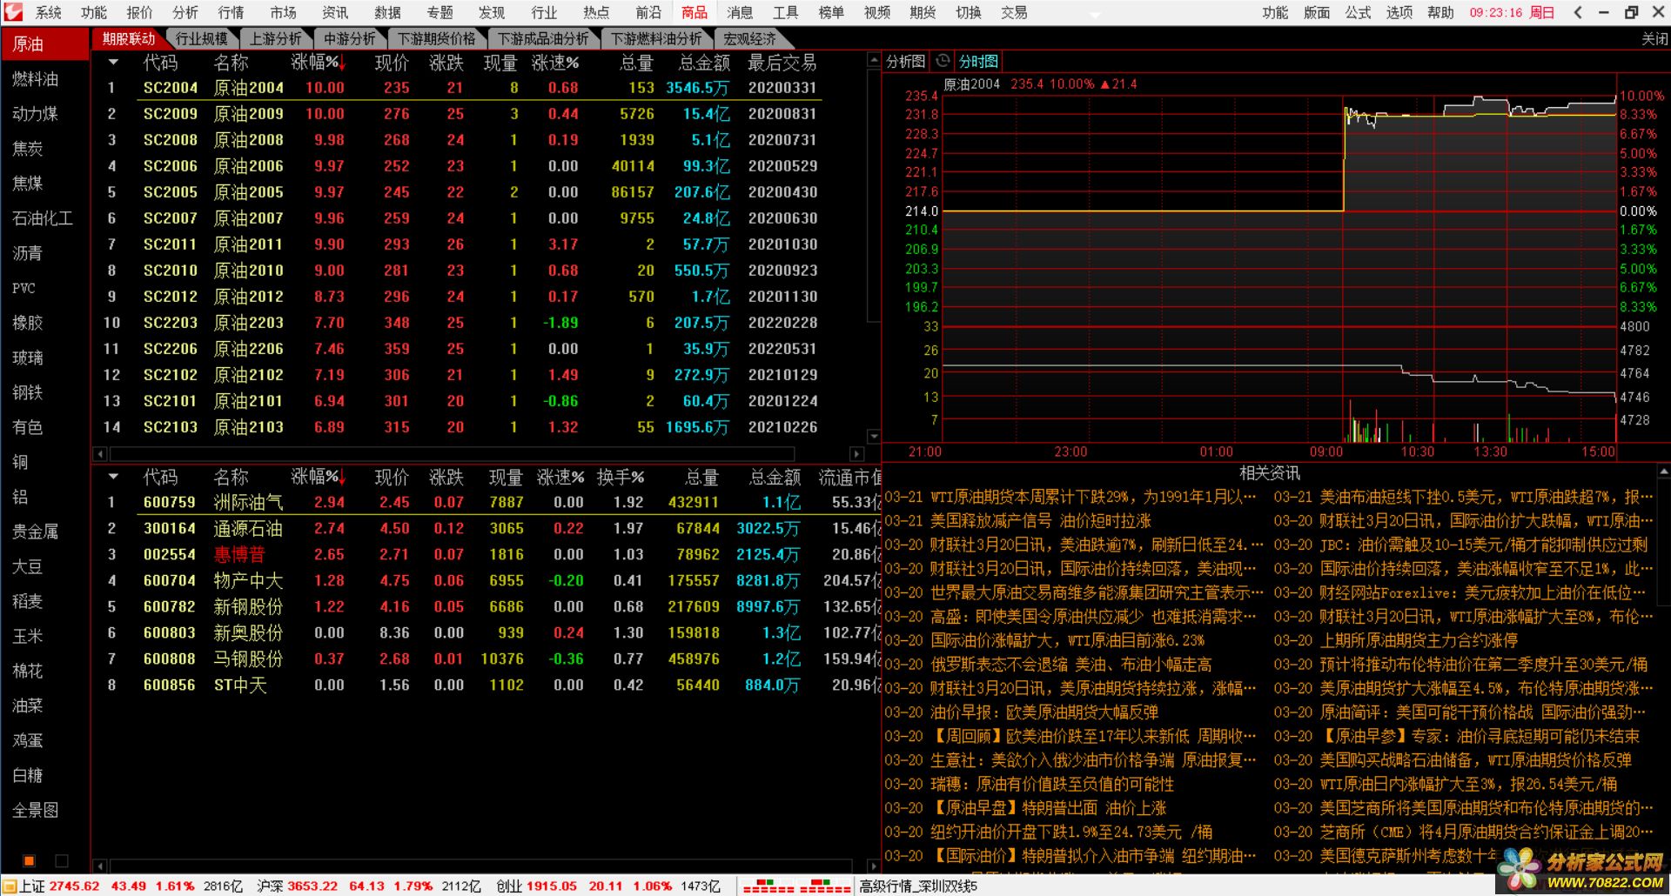Switch to 行业规模 tab
Screen dimensions: 1671x896
click(x=202, y=38)
